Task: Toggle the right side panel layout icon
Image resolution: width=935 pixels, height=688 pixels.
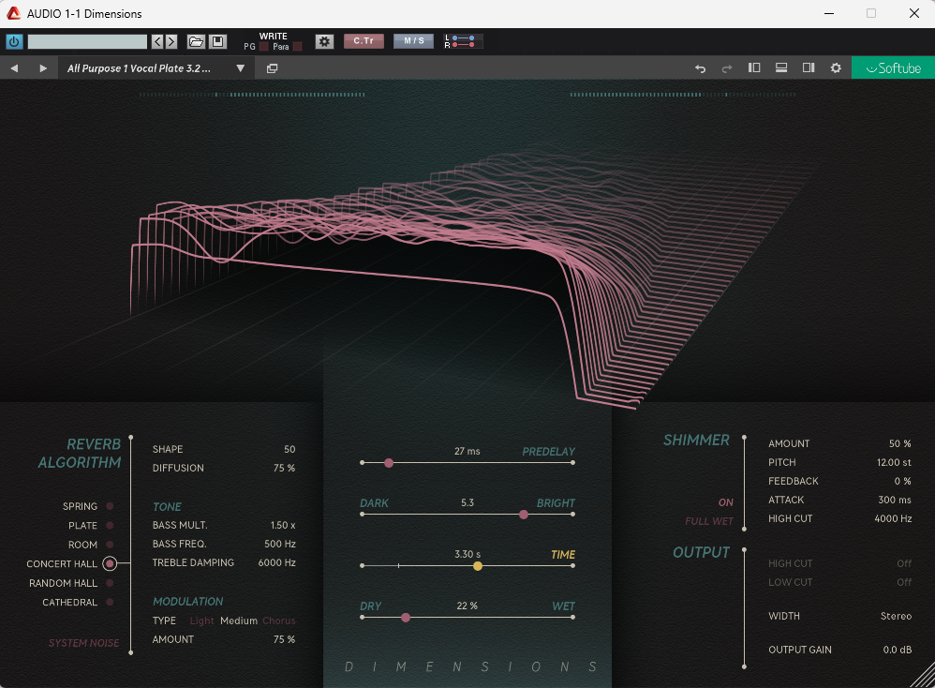Action: 809,68
